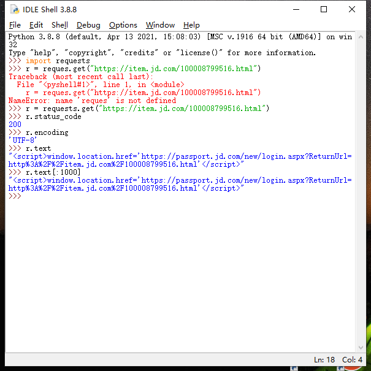
Task: Click the NameError message line
Action: point(92,101)
